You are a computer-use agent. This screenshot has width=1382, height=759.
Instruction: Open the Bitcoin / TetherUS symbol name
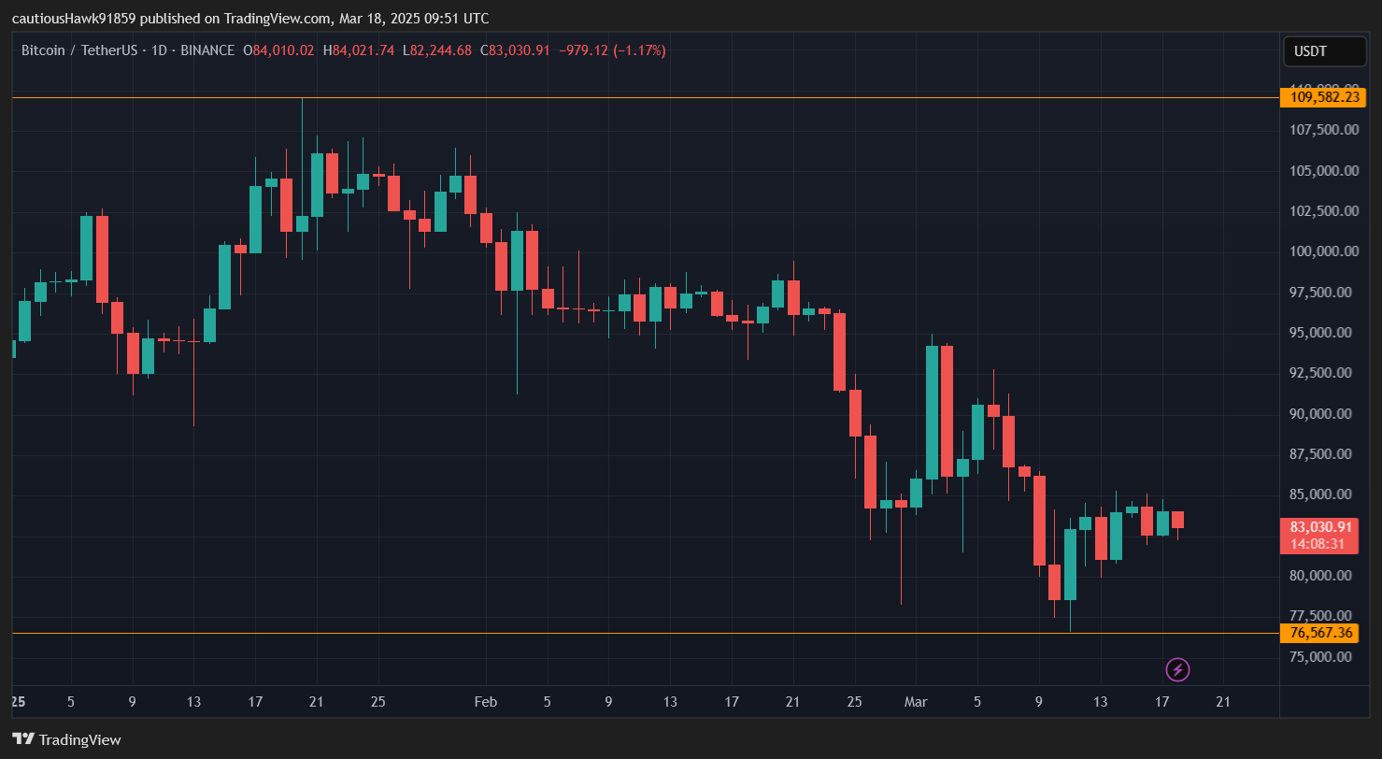pyautogui.click(x=82, y=50)
